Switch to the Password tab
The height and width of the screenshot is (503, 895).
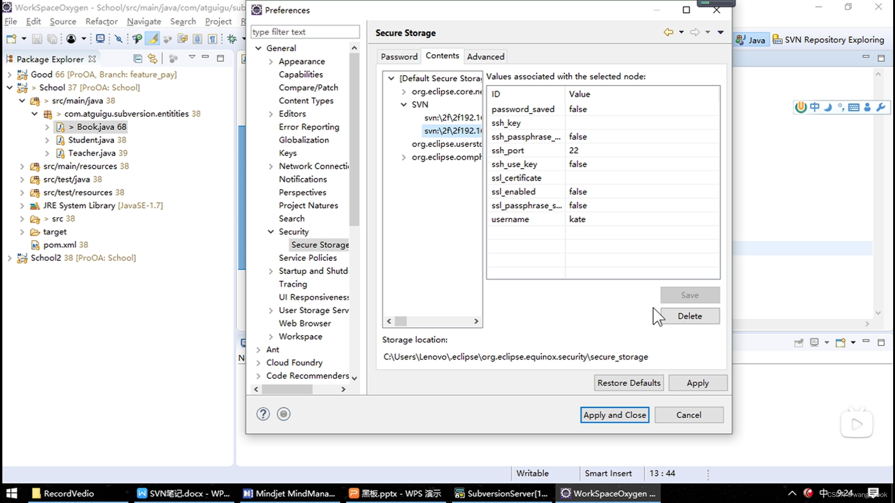[x=399, y=56]
